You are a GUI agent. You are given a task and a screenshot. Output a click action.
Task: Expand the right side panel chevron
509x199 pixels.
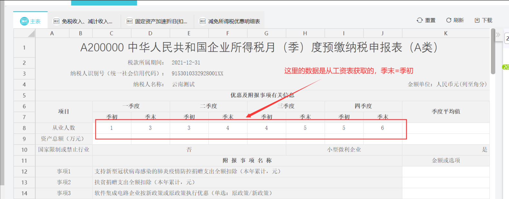point(498,35)
